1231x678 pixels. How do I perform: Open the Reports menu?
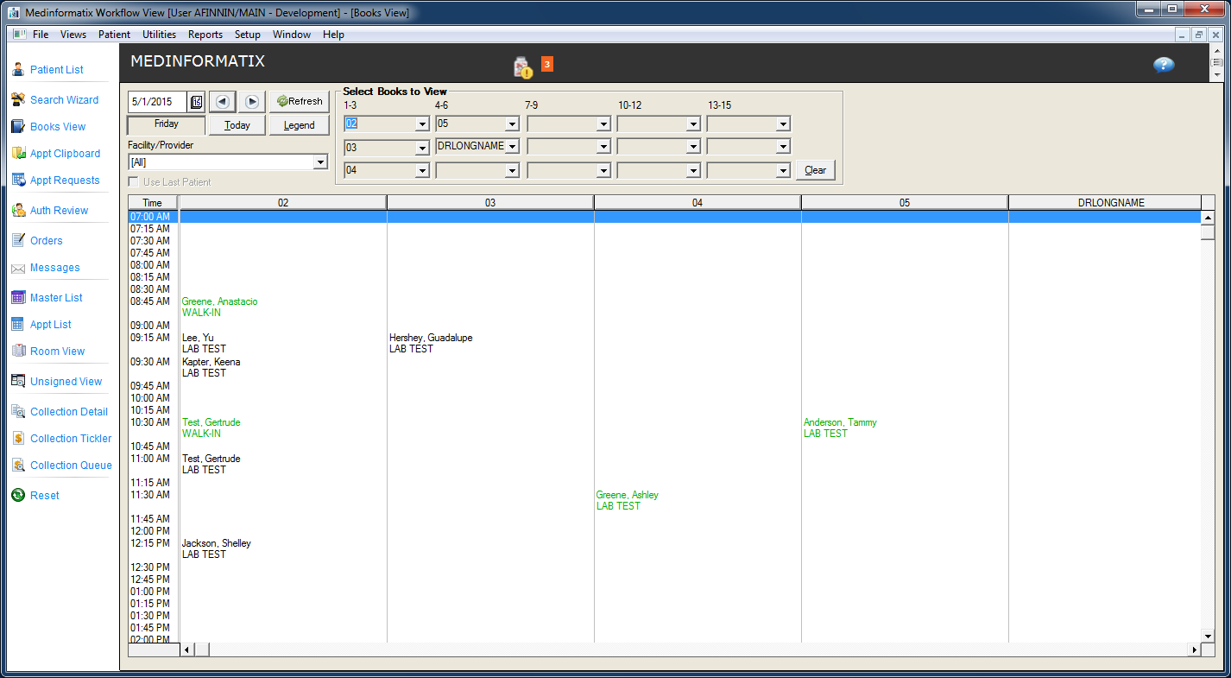(205, 35)
